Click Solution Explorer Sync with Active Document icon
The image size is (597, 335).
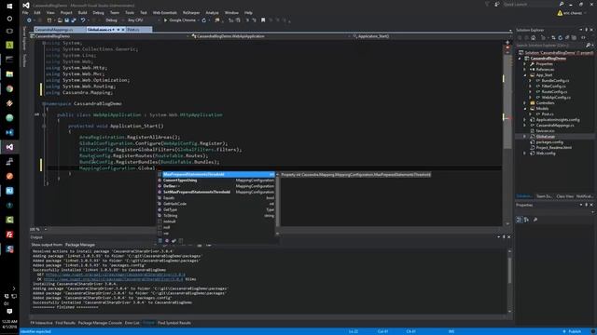pyautogui.click(x=553, y=37)
